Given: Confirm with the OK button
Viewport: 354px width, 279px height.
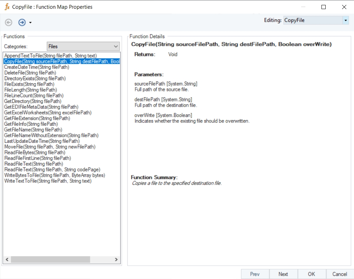Looking at the screenshot, I should pyautogui.click(x=312, y=274).
